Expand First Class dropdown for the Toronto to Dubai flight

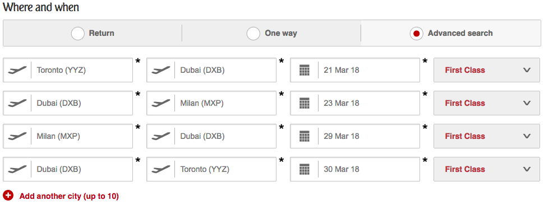point(487,70)
